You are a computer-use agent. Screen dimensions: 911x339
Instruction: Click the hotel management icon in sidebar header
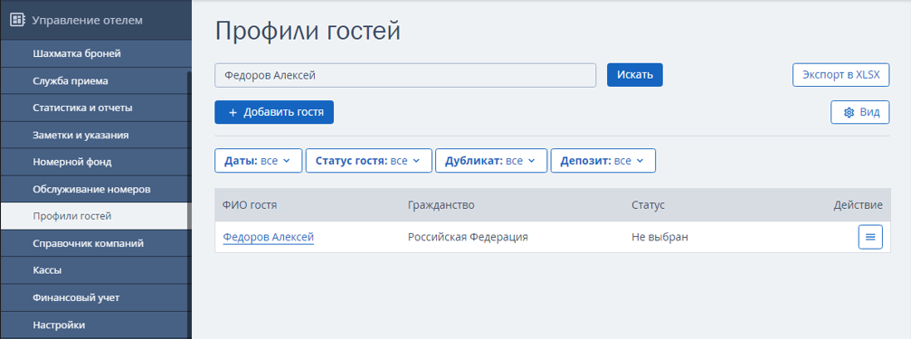click(x=18, y=20)
